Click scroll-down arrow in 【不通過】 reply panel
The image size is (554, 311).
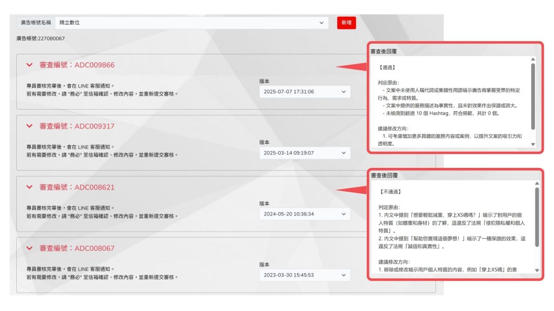pos(537,270)
